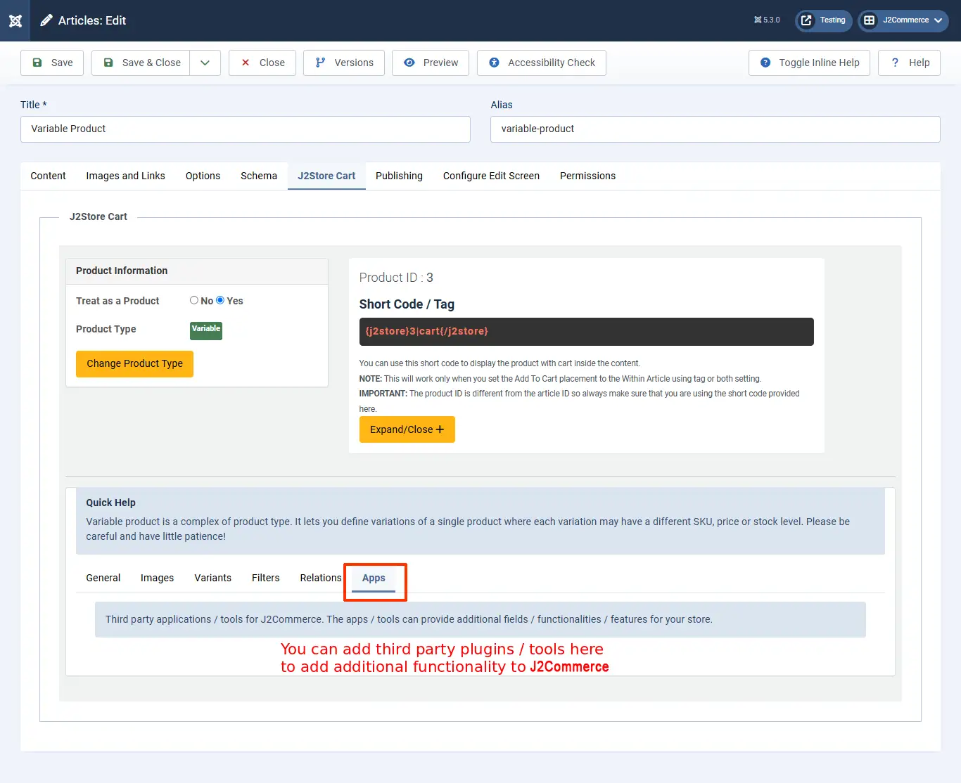Screen dimensions: 961x783
Task: Open the General product tab
Action: pos(103,578)
